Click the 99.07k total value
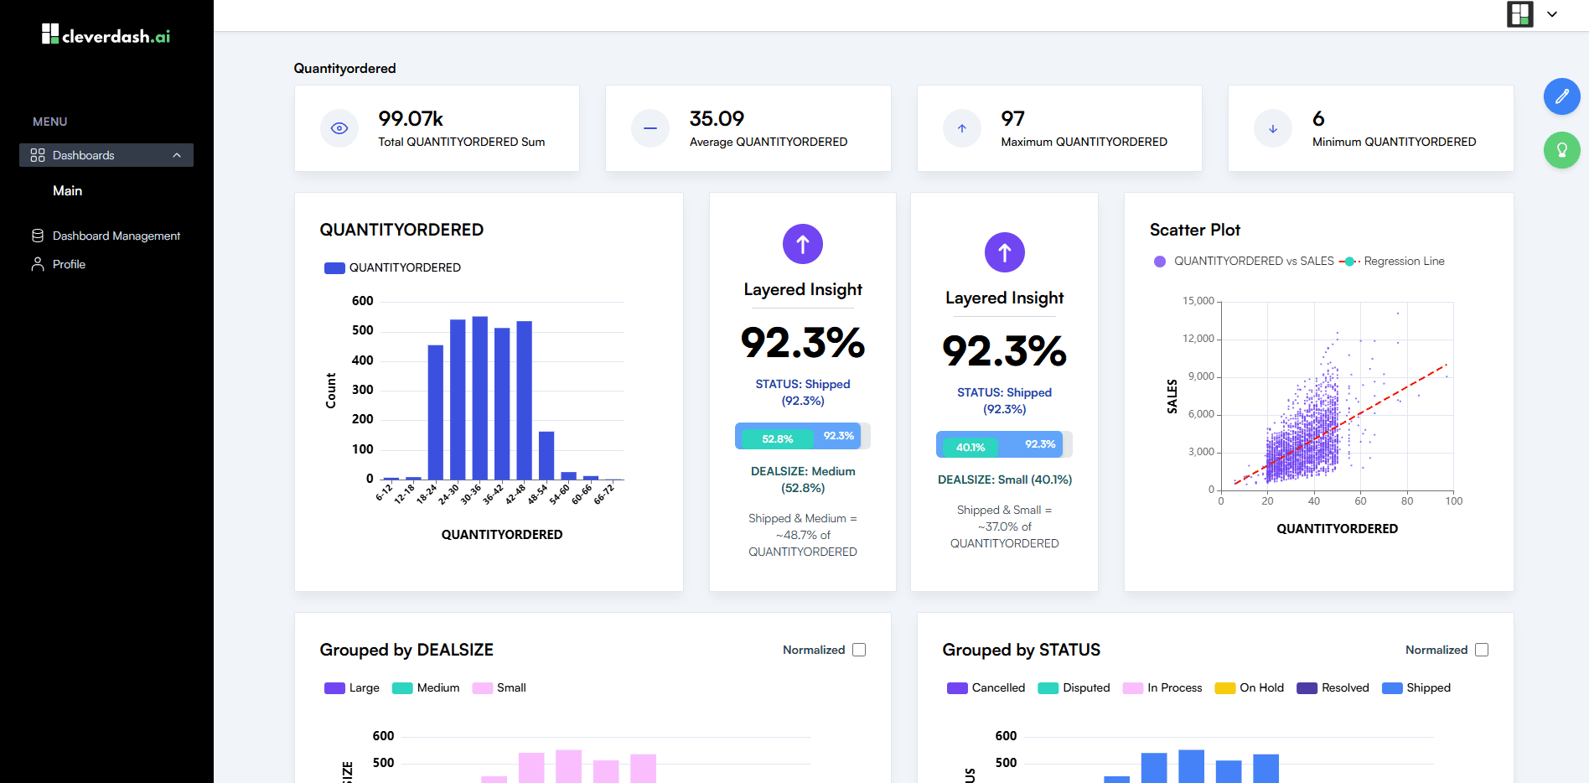The width and height of the screenshot is (1589, 783). coord(411,118)
